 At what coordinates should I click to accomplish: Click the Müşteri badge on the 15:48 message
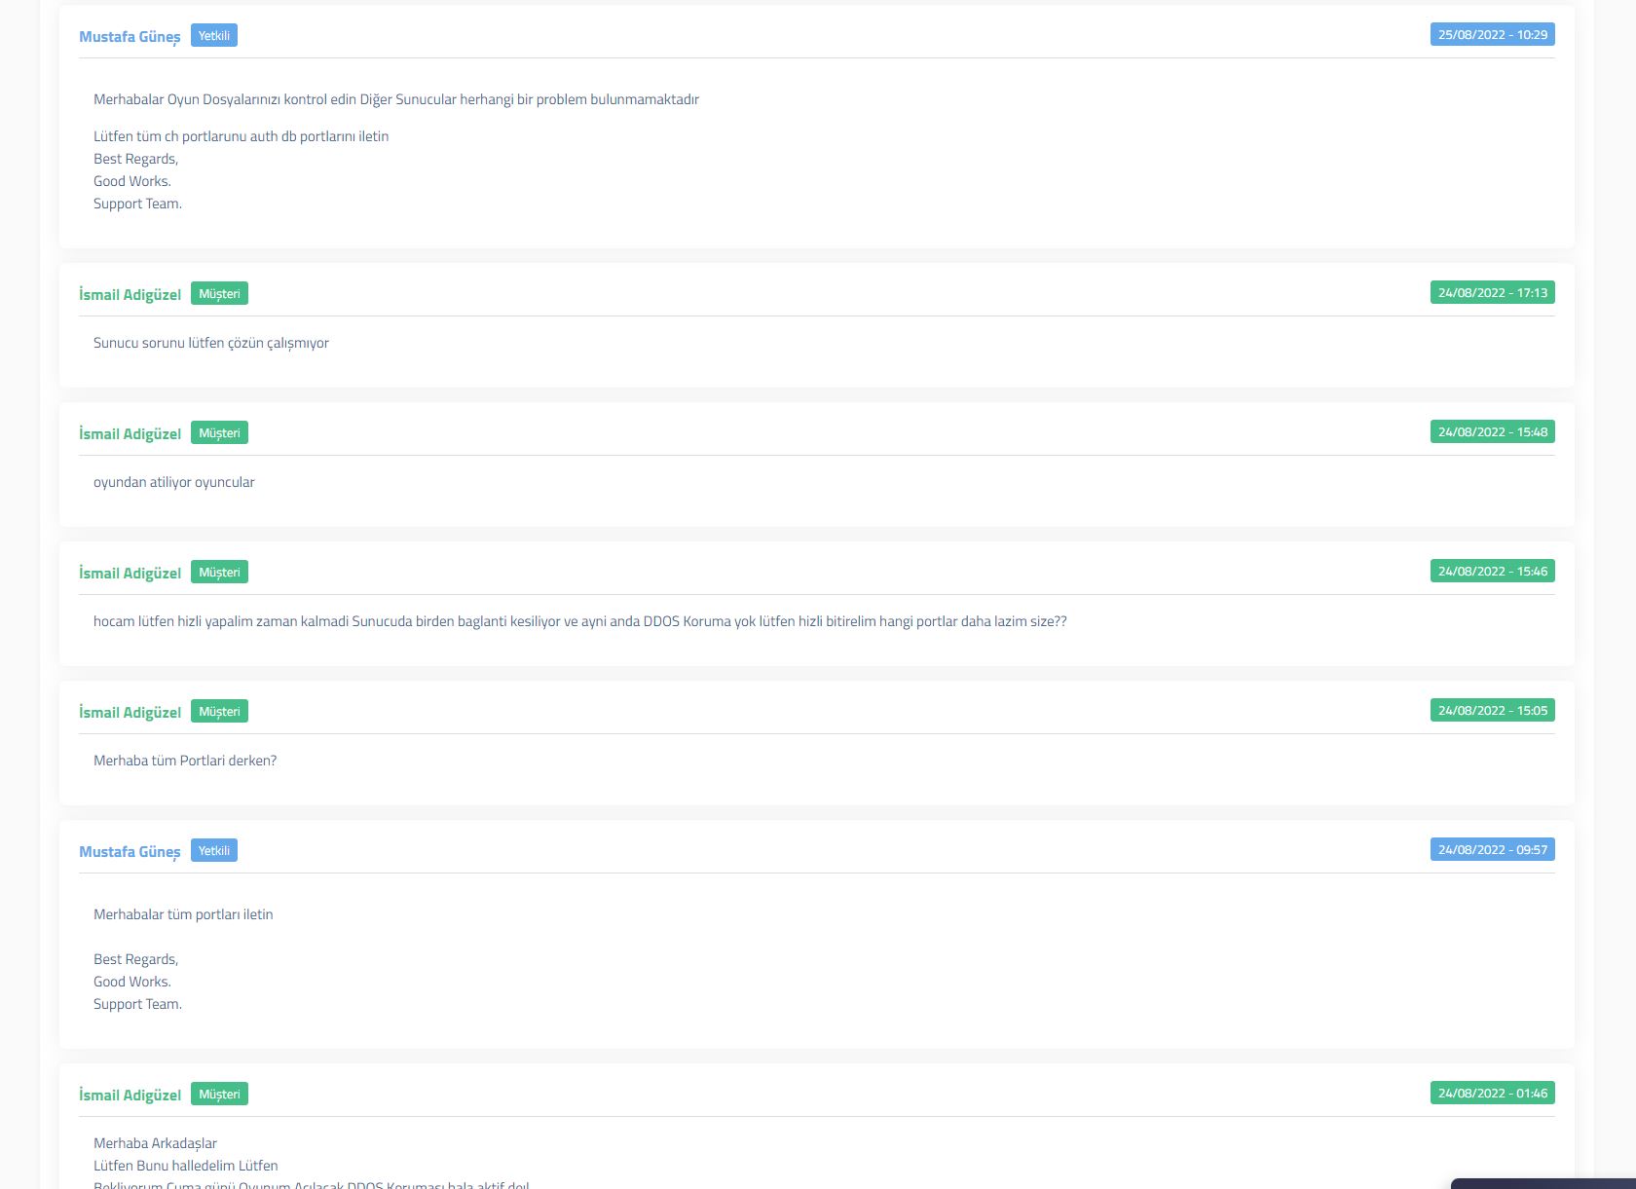pyautogui.click(x=219, y=433)
